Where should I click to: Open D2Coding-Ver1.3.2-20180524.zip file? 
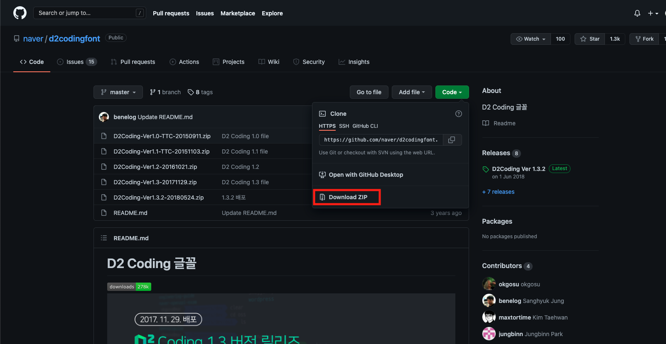159,198
